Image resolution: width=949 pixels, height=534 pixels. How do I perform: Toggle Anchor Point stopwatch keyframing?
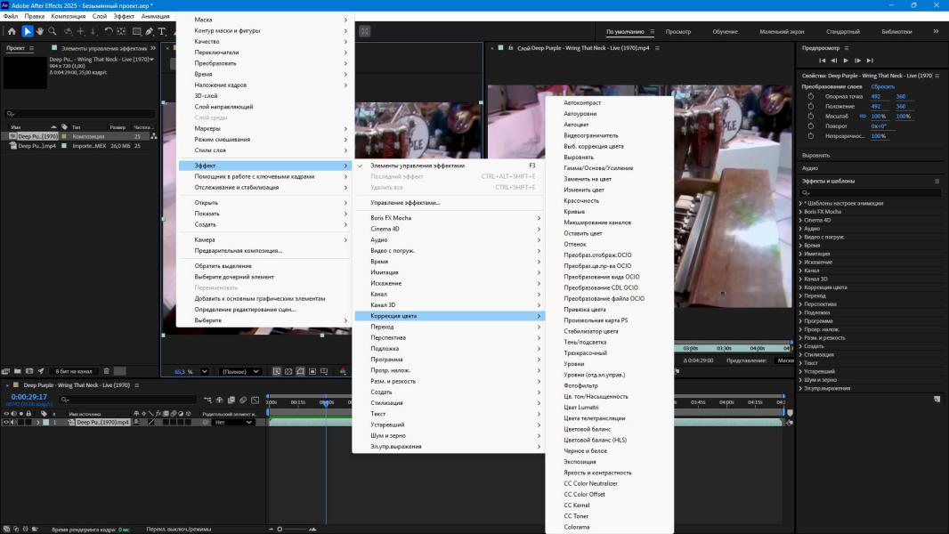pos(811,96)
